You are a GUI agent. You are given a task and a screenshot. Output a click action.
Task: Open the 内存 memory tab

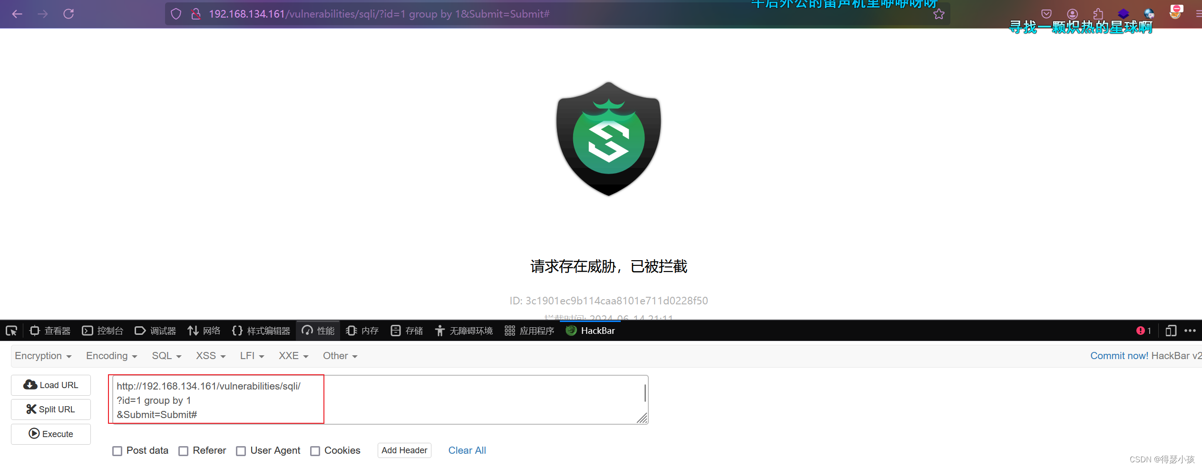coord(362,331)
